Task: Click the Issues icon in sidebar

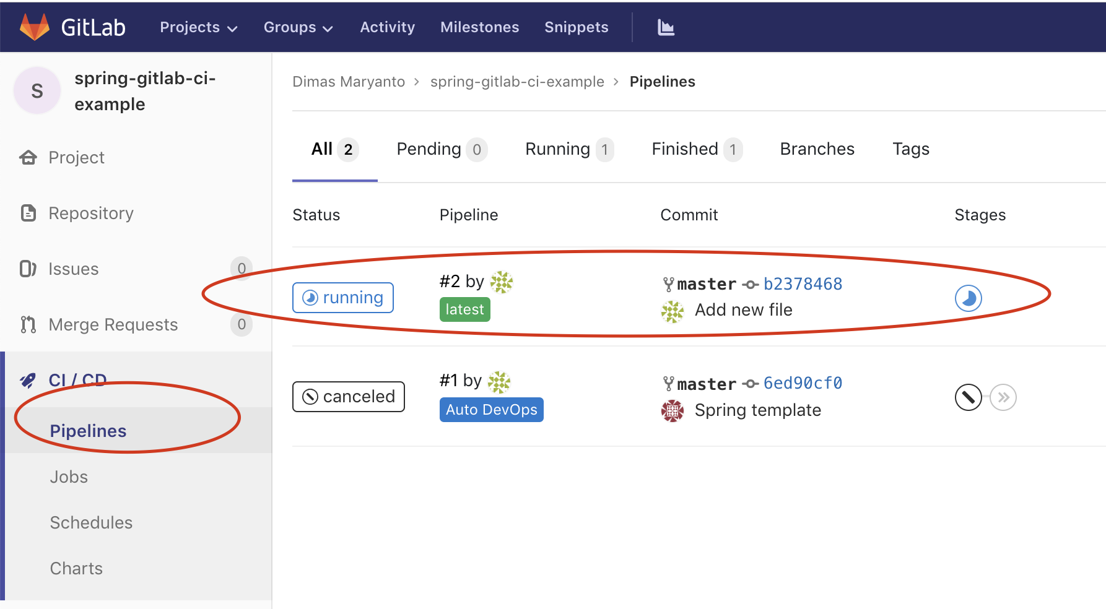Action: pyautogui.click(x=28, y=269)
